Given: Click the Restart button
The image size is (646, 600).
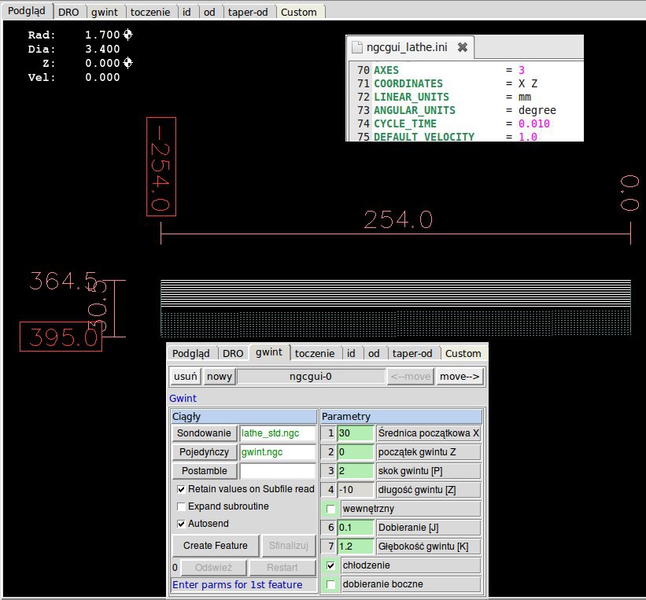Looking at the screenshot, I should 282,568.
